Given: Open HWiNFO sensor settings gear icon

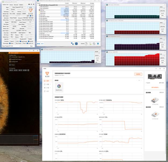Looking at the screenshot, I should (x=94, y=43).
